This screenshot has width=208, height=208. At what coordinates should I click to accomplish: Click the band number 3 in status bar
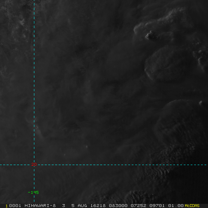(63, 206)
